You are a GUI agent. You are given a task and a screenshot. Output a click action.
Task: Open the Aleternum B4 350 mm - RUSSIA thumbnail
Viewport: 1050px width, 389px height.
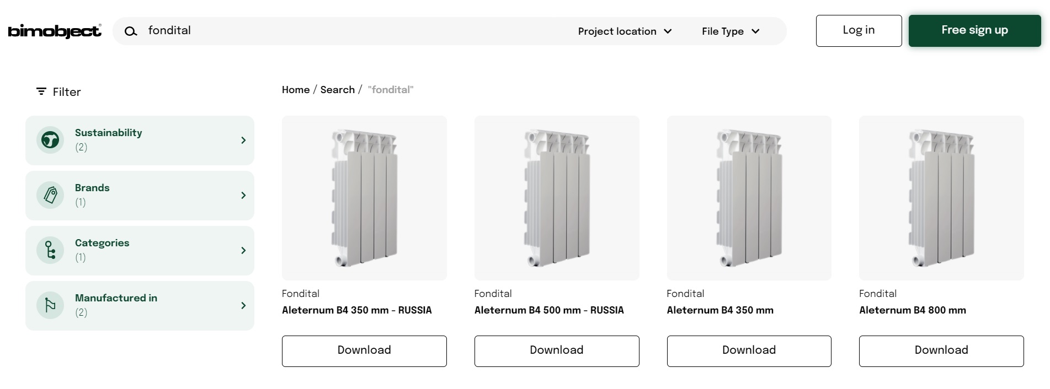[x=364, y=198]
